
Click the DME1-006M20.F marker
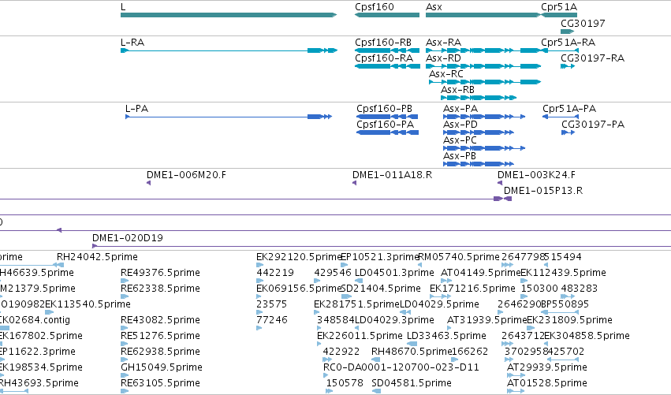point(148,183)
